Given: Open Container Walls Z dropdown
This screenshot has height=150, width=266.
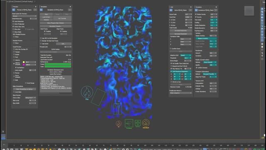Looking at the screenshot, I should click(186, 45).
